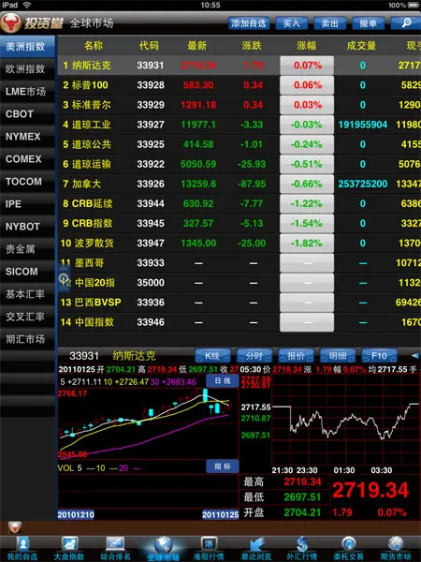Select CBOT in sidebar
Screen dimensions: 421x562
[x=27, y=114]
